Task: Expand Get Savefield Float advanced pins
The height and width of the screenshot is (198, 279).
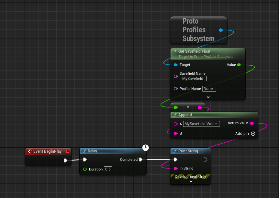Action: click(x=208, y=97)
